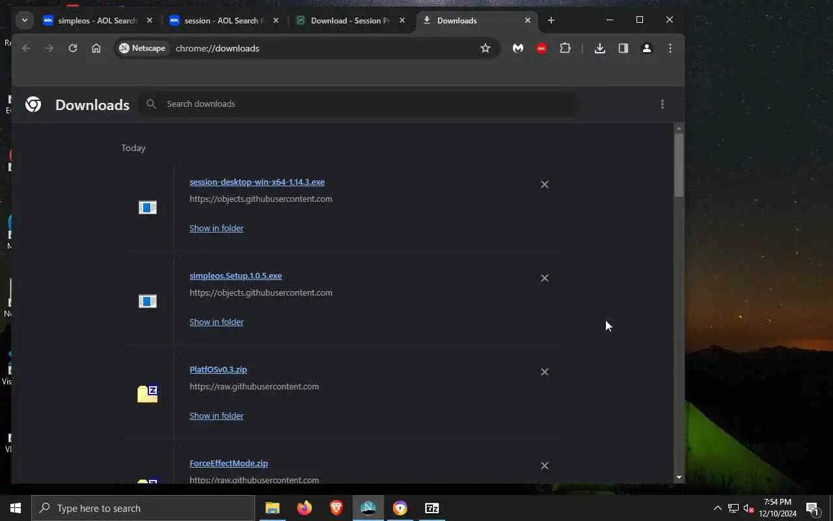
Task: Open the red AOL extension icon
Action: 541,48
